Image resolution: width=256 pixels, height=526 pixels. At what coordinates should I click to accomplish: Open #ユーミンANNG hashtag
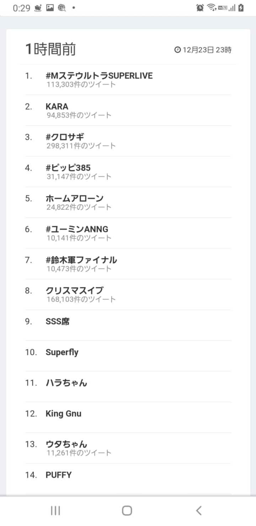tap(77, 229)
